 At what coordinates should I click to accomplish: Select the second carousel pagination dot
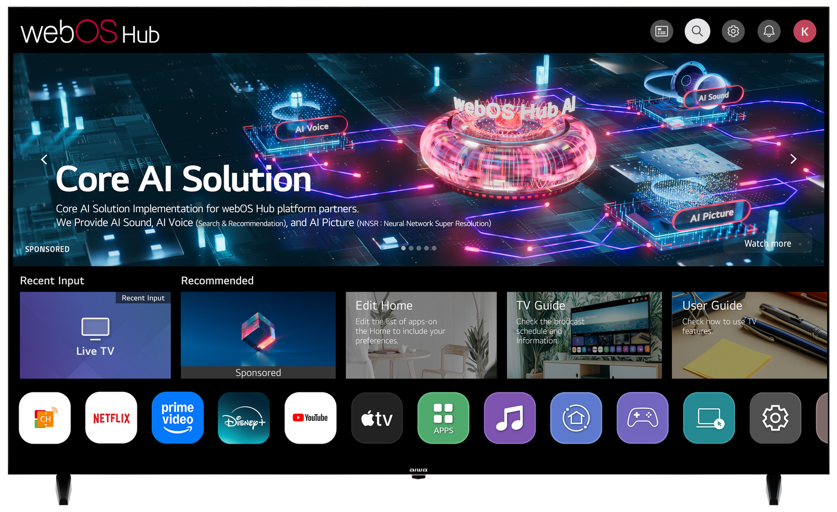point(411,248)
